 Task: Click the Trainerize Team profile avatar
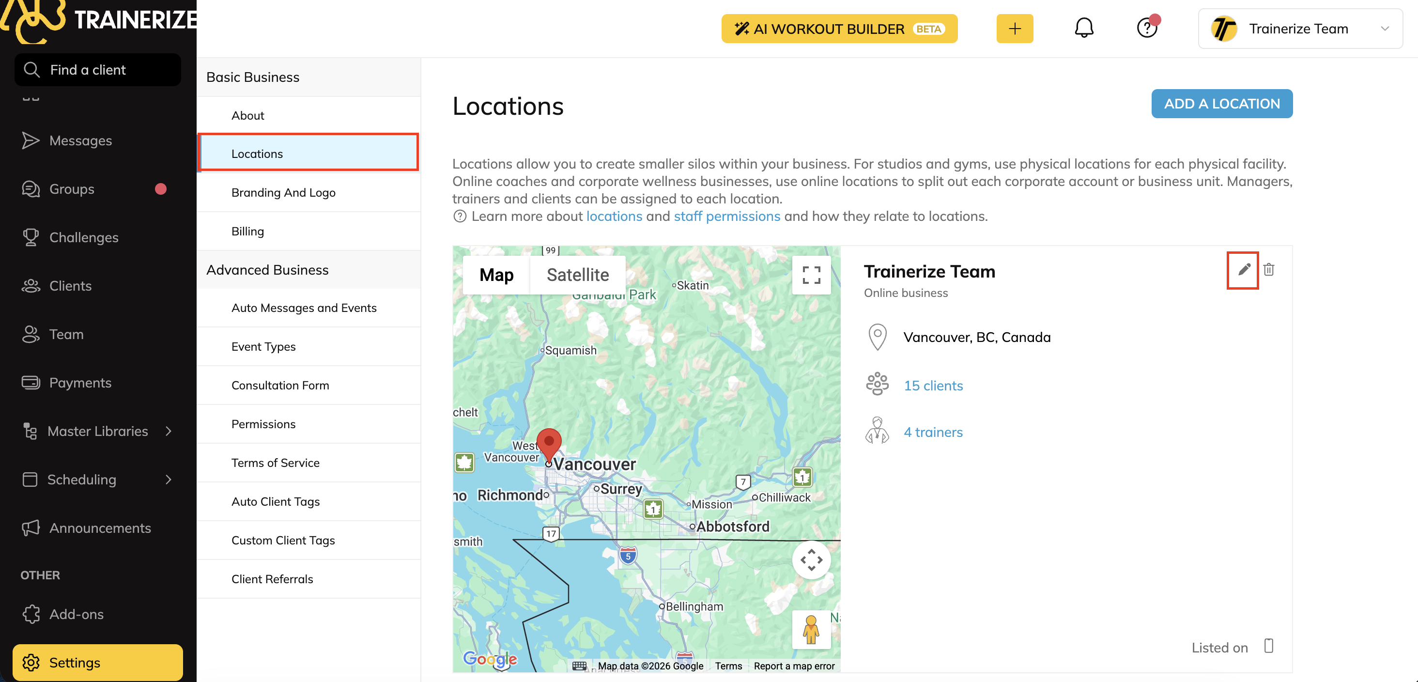click(1224, 29)
